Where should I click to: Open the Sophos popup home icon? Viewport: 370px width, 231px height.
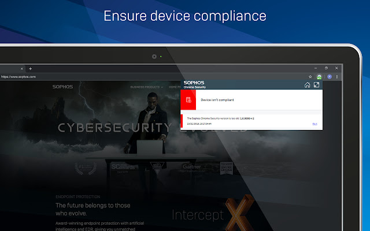[x=307, y=85]
